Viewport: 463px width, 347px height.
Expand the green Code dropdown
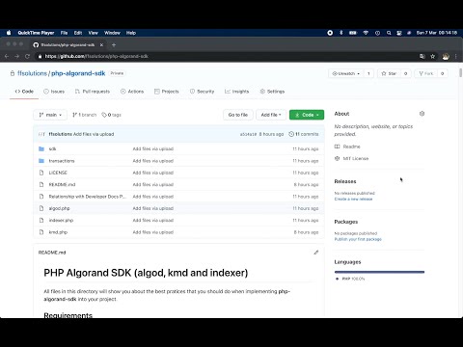(307, 115)
